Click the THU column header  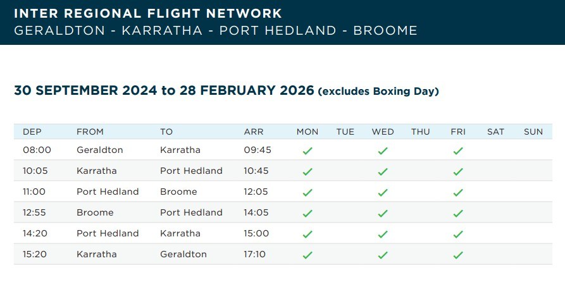(421, 131)
